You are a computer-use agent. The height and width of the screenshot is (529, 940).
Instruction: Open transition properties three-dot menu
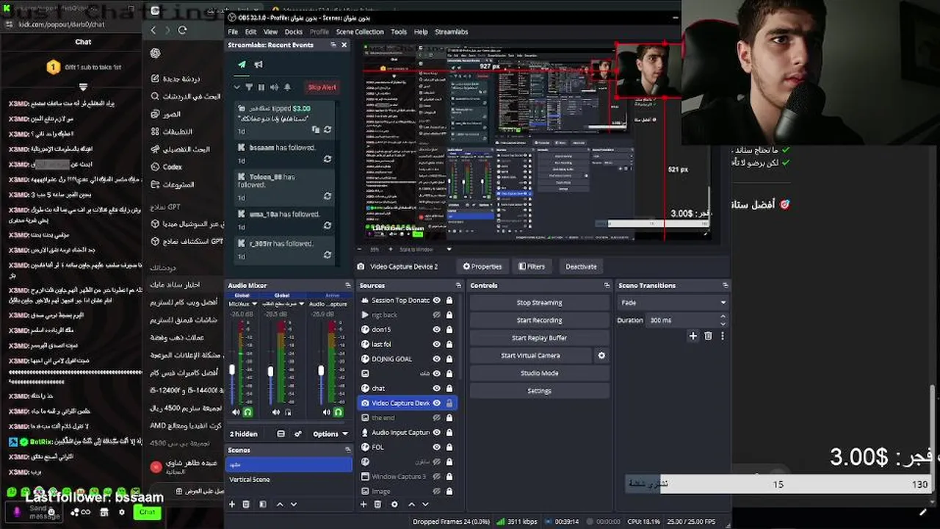click(x=722, y=336)
